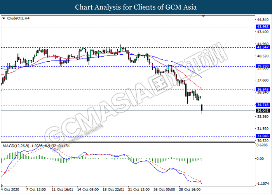Click the 33.360 price axis value
272x194 pixels.
tap(263, 116)
